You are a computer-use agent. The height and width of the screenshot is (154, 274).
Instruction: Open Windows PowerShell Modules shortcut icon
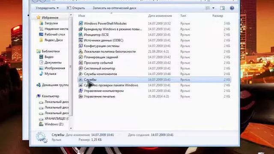(80, 24)
